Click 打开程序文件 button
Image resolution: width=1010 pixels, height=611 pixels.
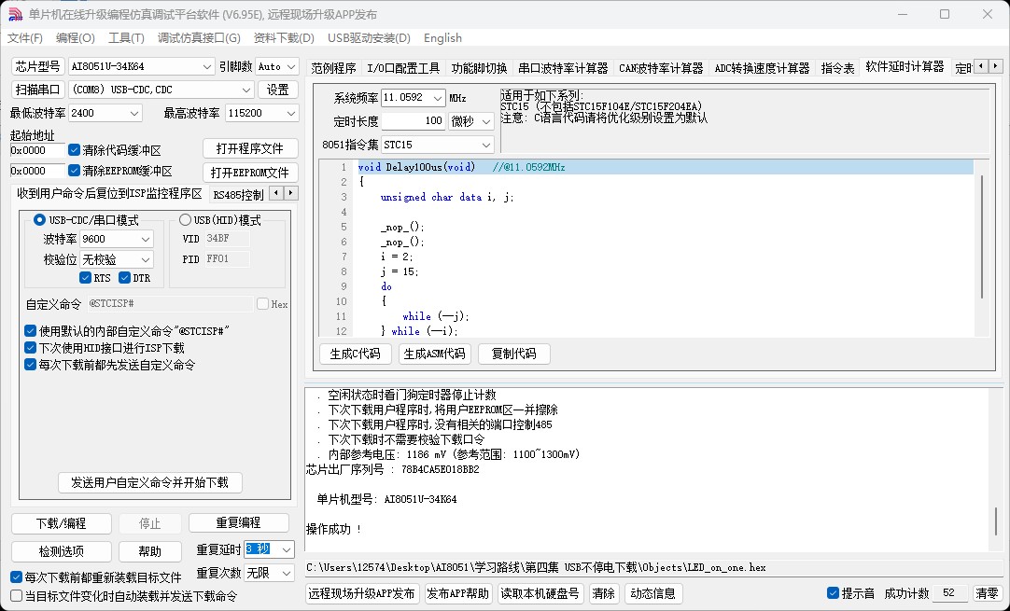coord(250,148)
